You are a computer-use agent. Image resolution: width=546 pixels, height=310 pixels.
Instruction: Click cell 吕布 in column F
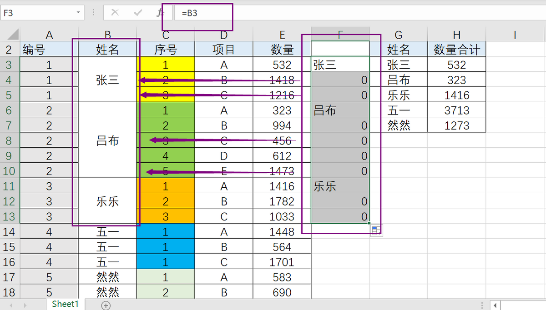340,110
